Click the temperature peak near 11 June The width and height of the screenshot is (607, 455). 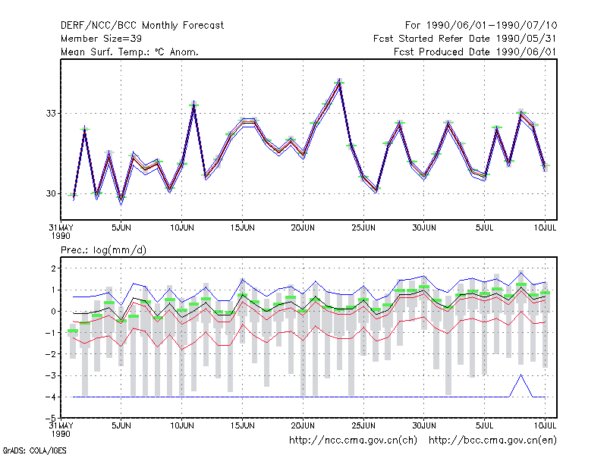coord(194,105)
